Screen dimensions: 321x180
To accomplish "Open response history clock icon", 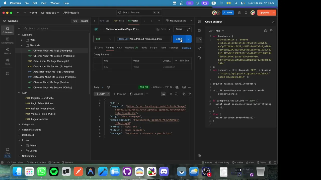I will pos(108,87).
